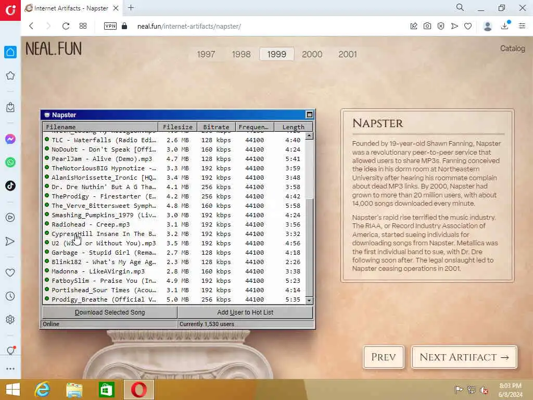Sort by the Frequency column header
Viewport: 533px width, 400px height.
tap(255, 127)
